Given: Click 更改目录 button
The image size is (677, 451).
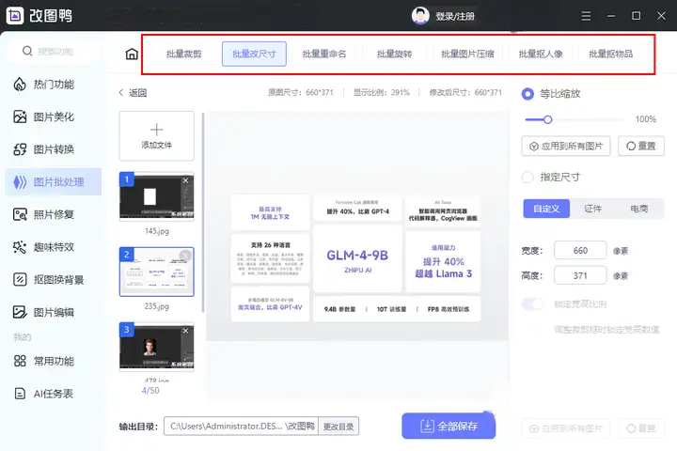Looking at the screenshot, I should point(338,427).
